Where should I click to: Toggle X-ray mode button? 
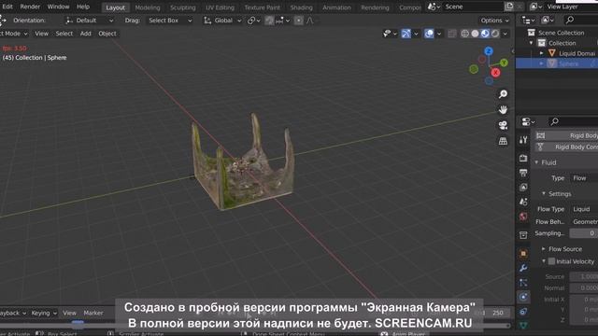(x=452, y=34)
